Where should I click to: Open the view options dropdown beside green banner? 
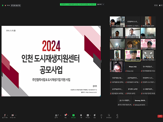[x=101, y=5]
